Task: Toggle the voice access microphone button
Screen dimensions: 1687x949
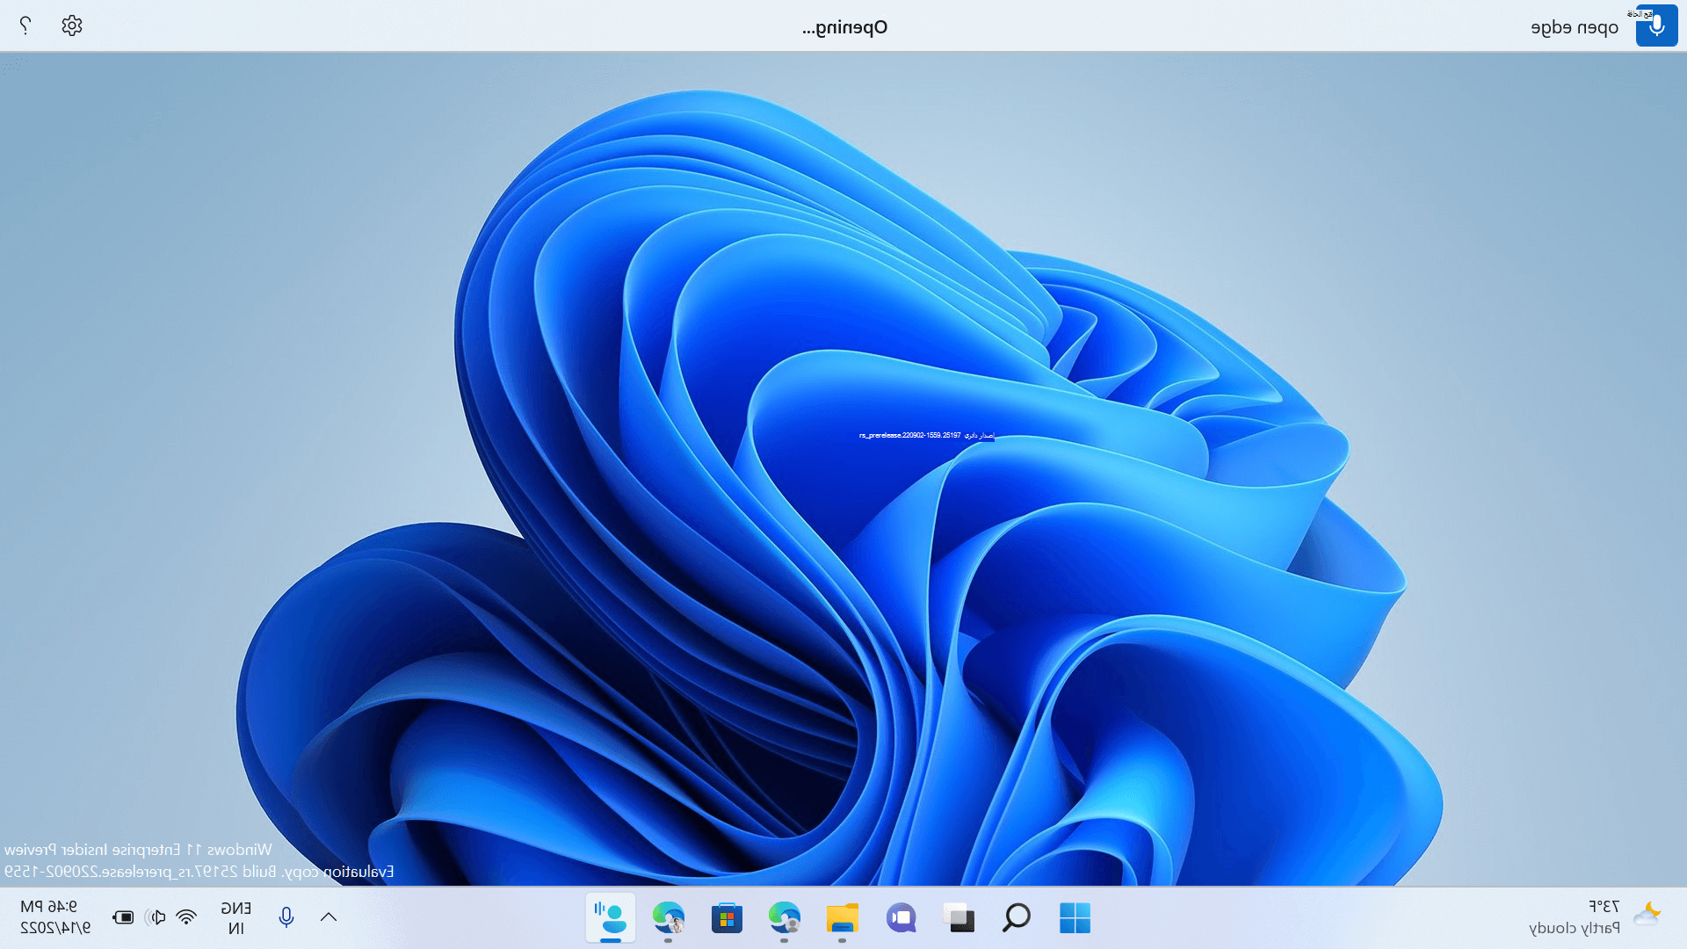Action: (x=1656, y=25)
